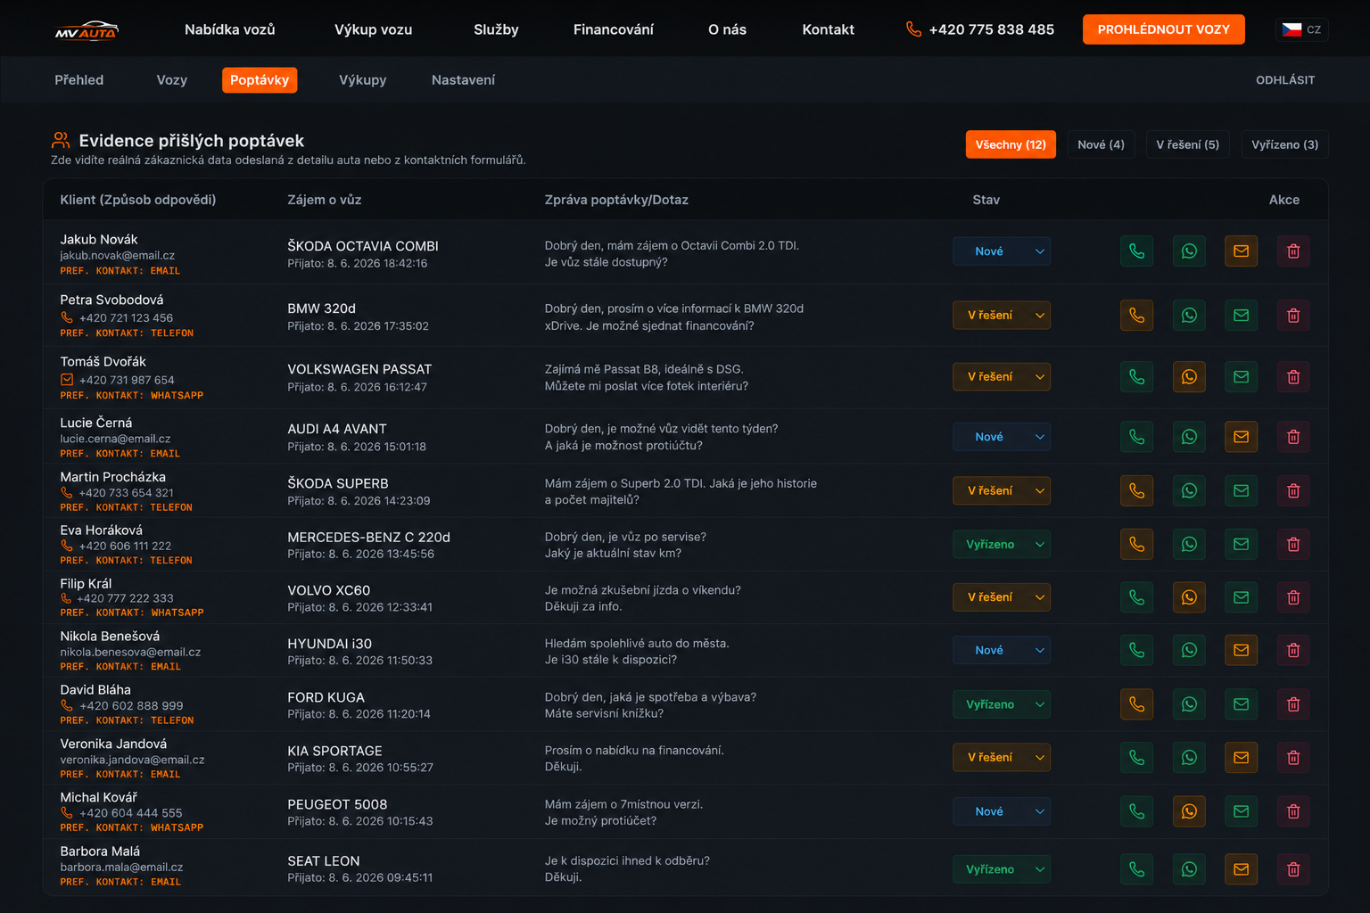The height and width of the screenshot is (913, 1370).
Task: Go to the Výkupy tab
Action: (363, 80)
